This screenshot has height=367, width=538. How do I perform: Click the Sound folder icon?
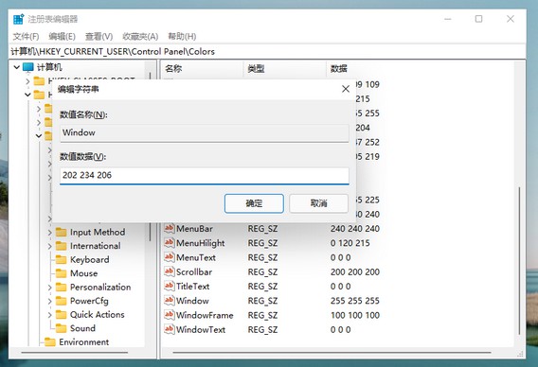[61, 328]
